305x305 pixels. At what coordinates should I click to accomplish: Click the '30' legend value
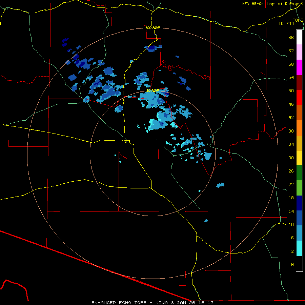coord(291,158)
